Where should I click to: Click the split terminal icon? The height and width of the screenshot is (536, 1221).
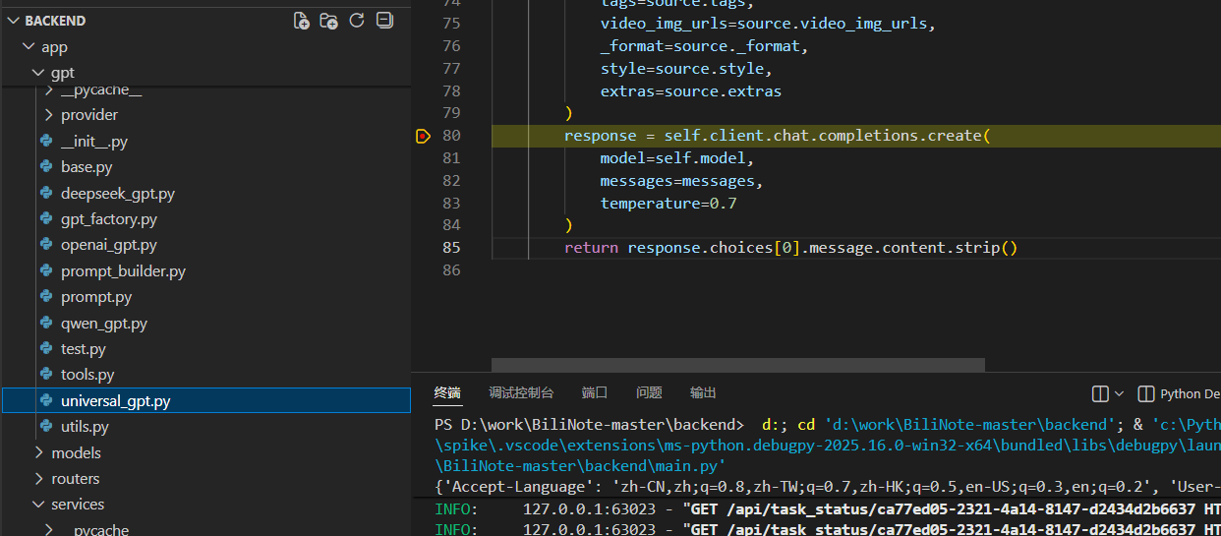1100,393
